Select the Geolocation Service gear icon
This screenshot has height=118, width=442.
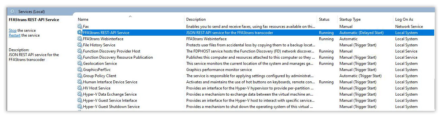(80, 63)
